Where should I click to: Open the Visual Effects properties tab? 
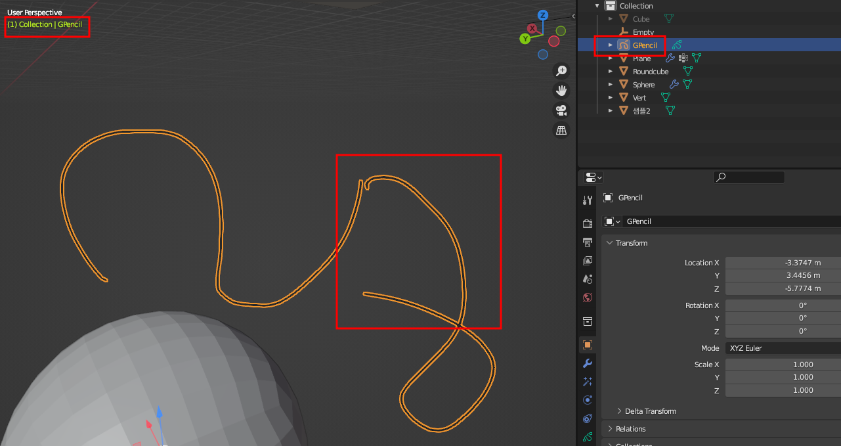[588, 381]
